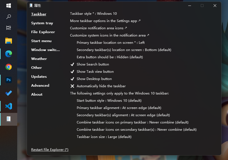Open the taskbar Search icon

pos(9,17)
